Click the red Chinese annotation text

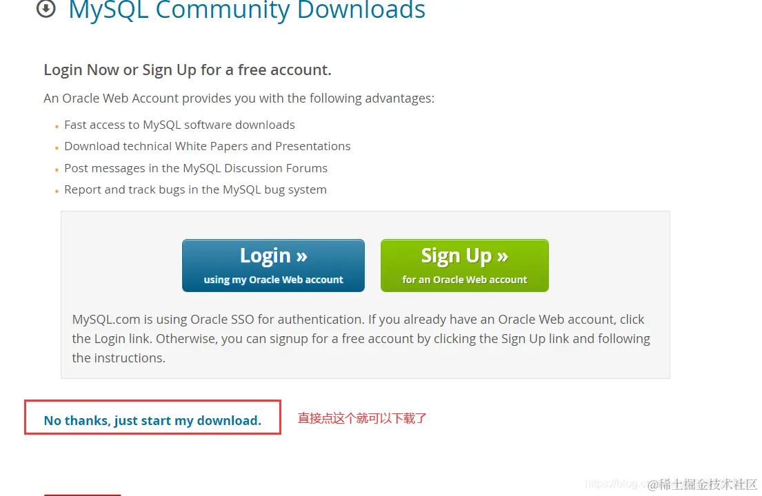pos(362,418)
